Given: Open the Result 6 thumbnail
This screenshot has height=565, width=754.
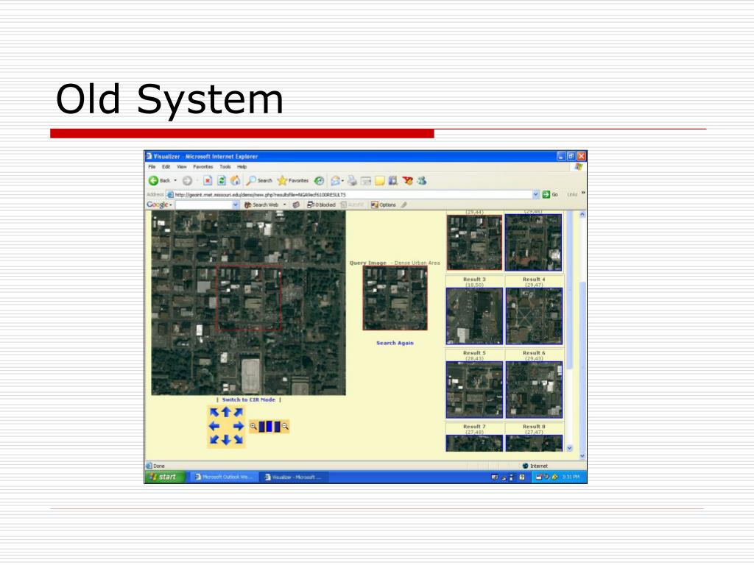Looking at the screenshot, I should point(534,390).
